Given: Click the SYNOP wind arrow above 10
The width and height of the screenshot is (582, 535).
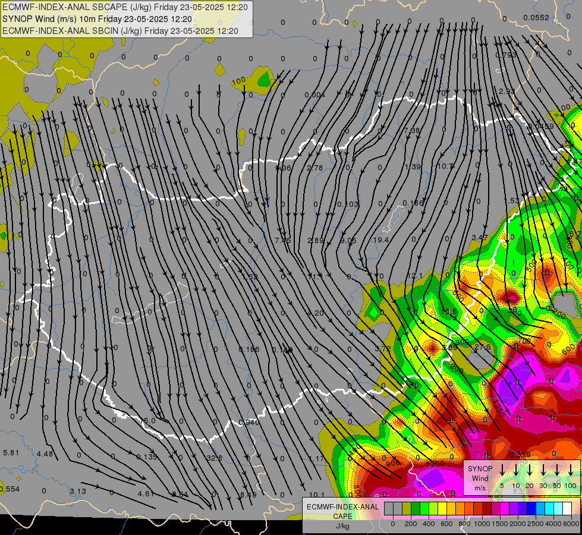Looking at the screenshot, I should [x=516, y=470].
